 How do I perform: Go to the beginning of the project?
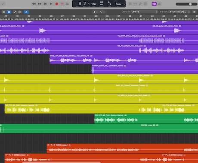coord(45,4)
